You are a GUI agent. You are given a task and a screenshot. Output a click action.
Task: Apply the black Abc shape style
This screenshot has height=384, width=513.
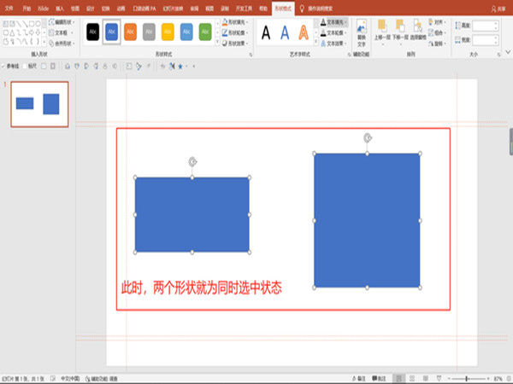click(x=92, y=32)
